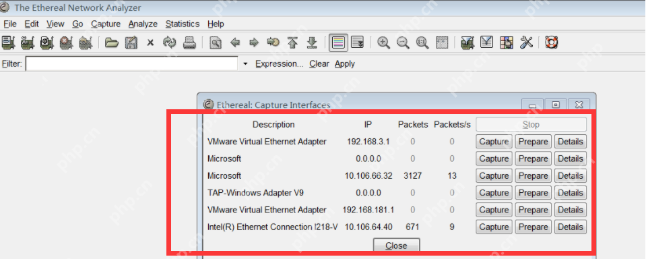Toggle auto scroll in live capture

click(358, 42)
